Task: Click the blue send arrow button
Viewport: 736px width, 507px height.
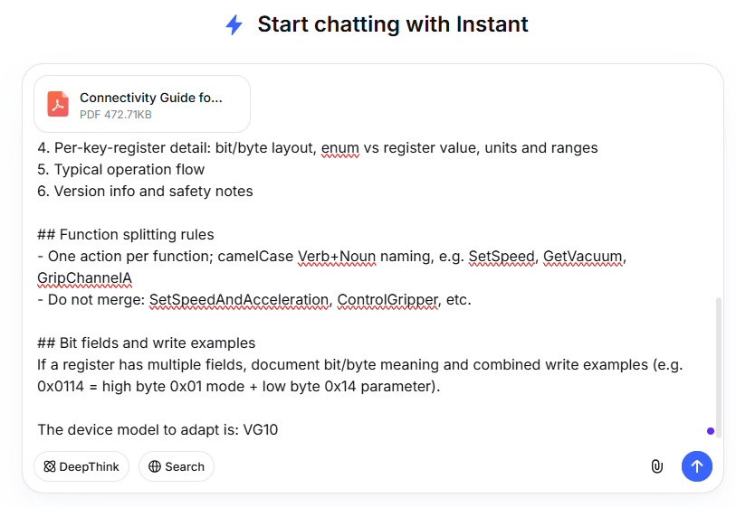Action: (696, 466)
